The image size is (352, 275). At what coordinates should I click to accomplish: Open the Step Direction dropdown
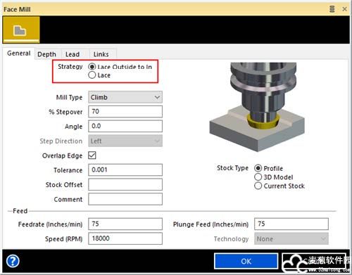pos(125,141)
